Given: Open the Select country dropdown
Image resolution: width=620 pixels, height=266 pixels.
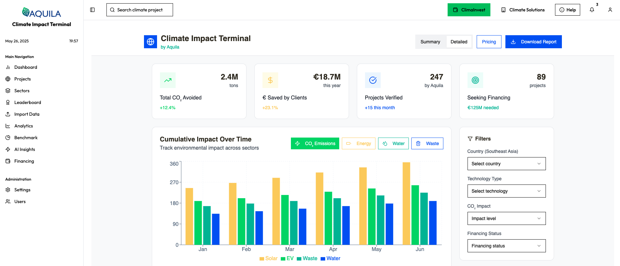Looking at the screenshot, I should coord(506,164).
